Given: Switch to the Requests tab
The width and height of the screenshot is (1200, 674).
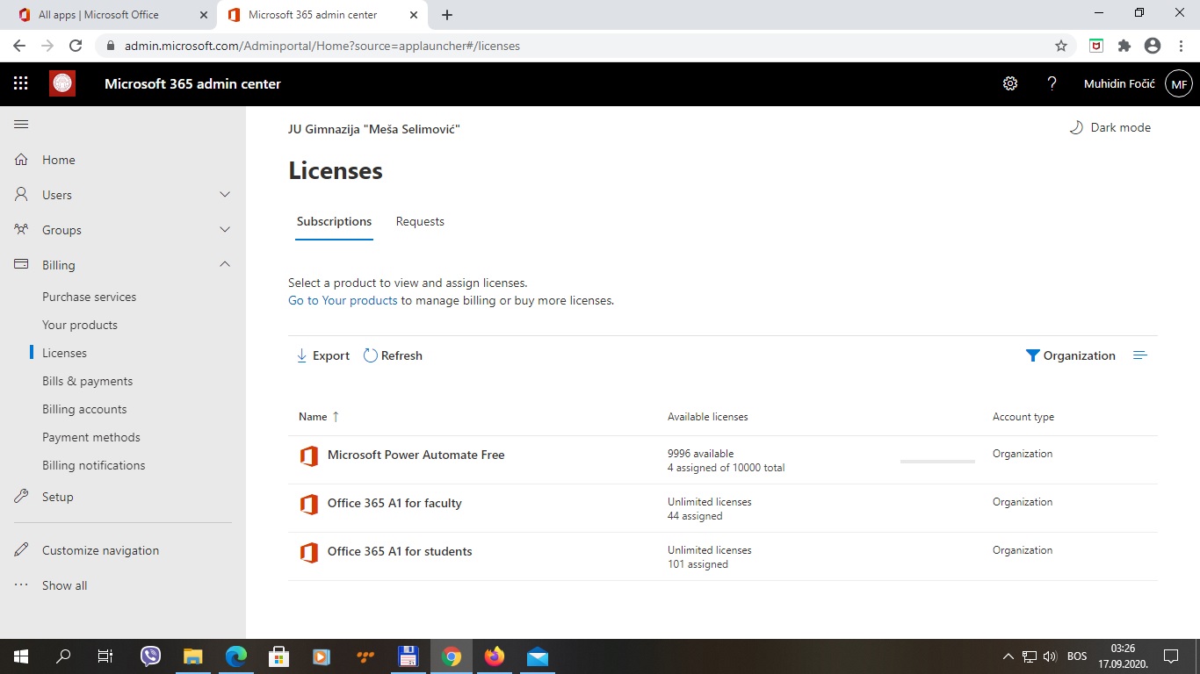Looking at the screenshot, I should click(420, 221).
